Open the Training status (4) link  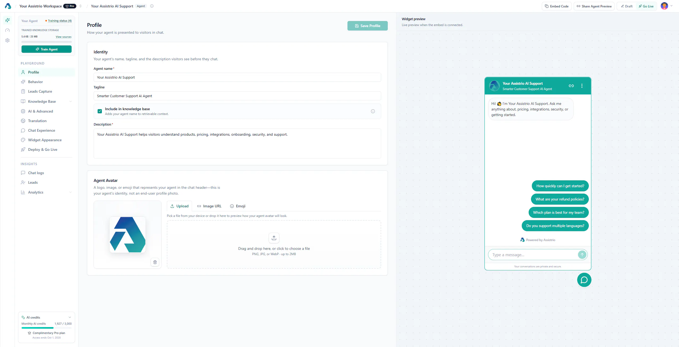point(59,21)
